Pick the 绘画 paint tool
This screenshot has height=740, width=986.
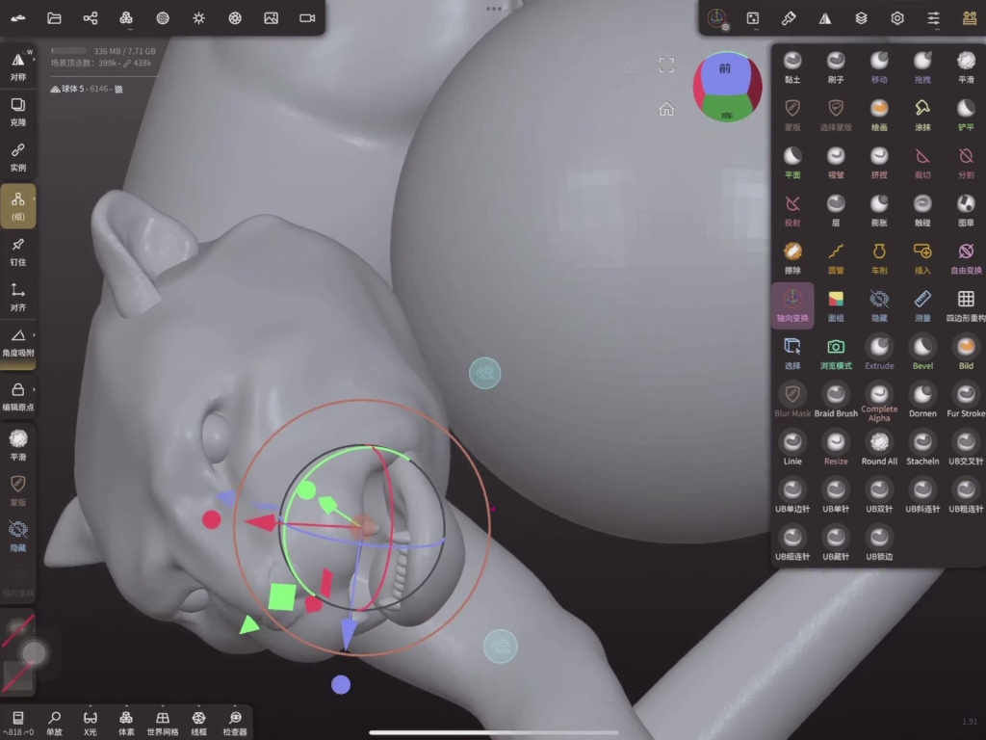pos(879,115)
